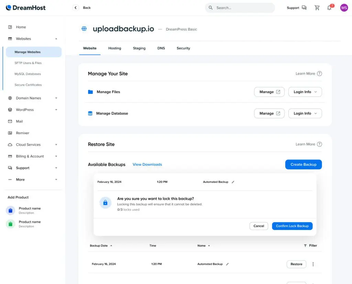This screenshot has width=352, height=284.
Task: Expand the More sidebar section arrow
Action: tap(56, 179)
